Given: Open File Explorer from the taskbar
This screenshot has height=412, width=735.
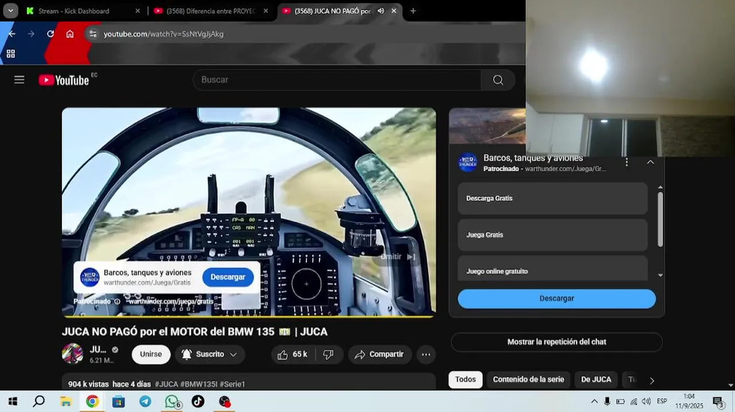Looking at the screenshot, I should pyautogui.click(x=66, y=402).
